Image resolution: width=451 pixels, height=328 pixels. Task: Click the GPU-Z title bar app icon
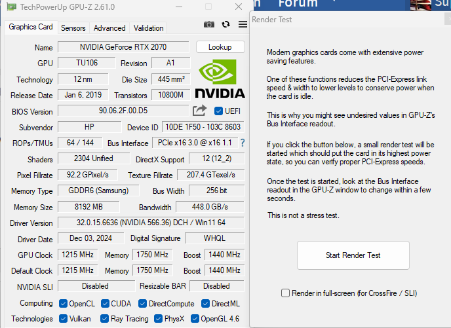[12, 7]
